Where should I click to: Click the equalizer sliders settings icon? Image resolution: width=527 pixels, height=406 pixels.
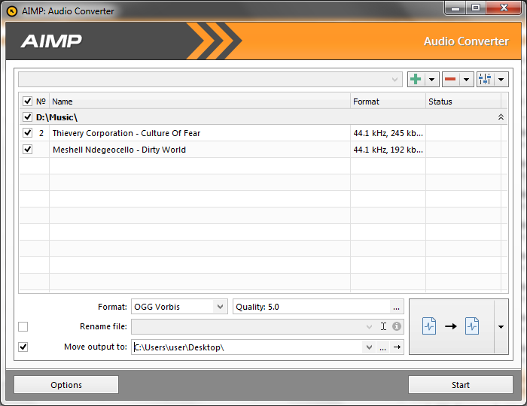[x=485, y=80]
